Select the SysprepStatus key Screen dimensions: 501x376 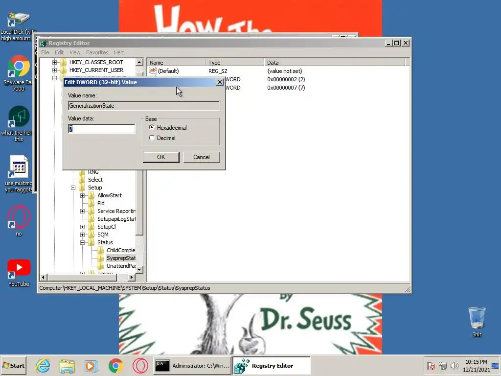(121, 258)
